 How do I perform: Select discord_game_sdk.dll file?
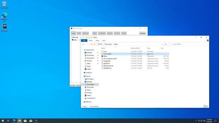[x=135, y=59]
